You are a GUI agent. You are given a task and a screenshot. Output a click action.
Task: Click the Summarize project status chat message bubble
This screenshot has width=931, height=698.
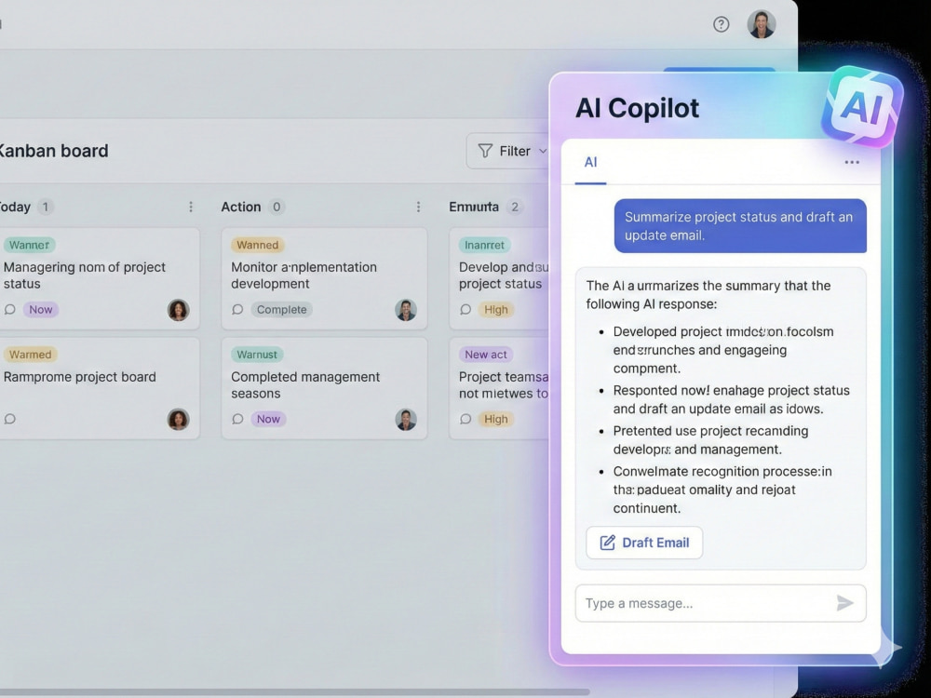coord(740,225)
